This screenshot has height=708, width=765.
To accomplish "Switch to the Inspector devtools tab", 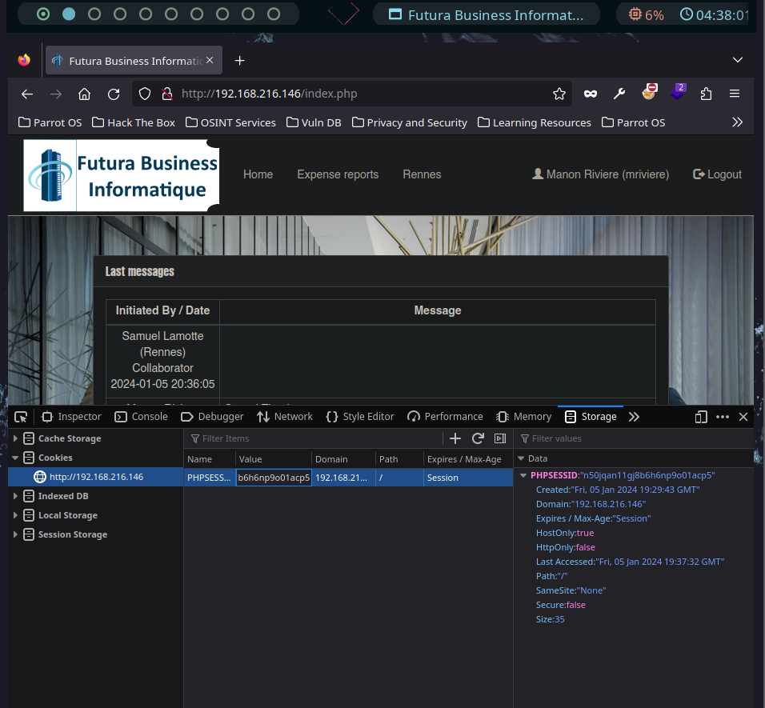I will [72, 417].
